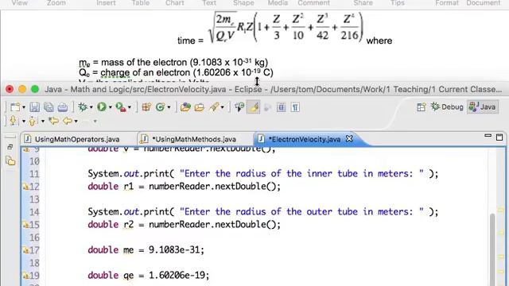
Task: Click the New Java Class icon
Action: (x=161, y=107)
